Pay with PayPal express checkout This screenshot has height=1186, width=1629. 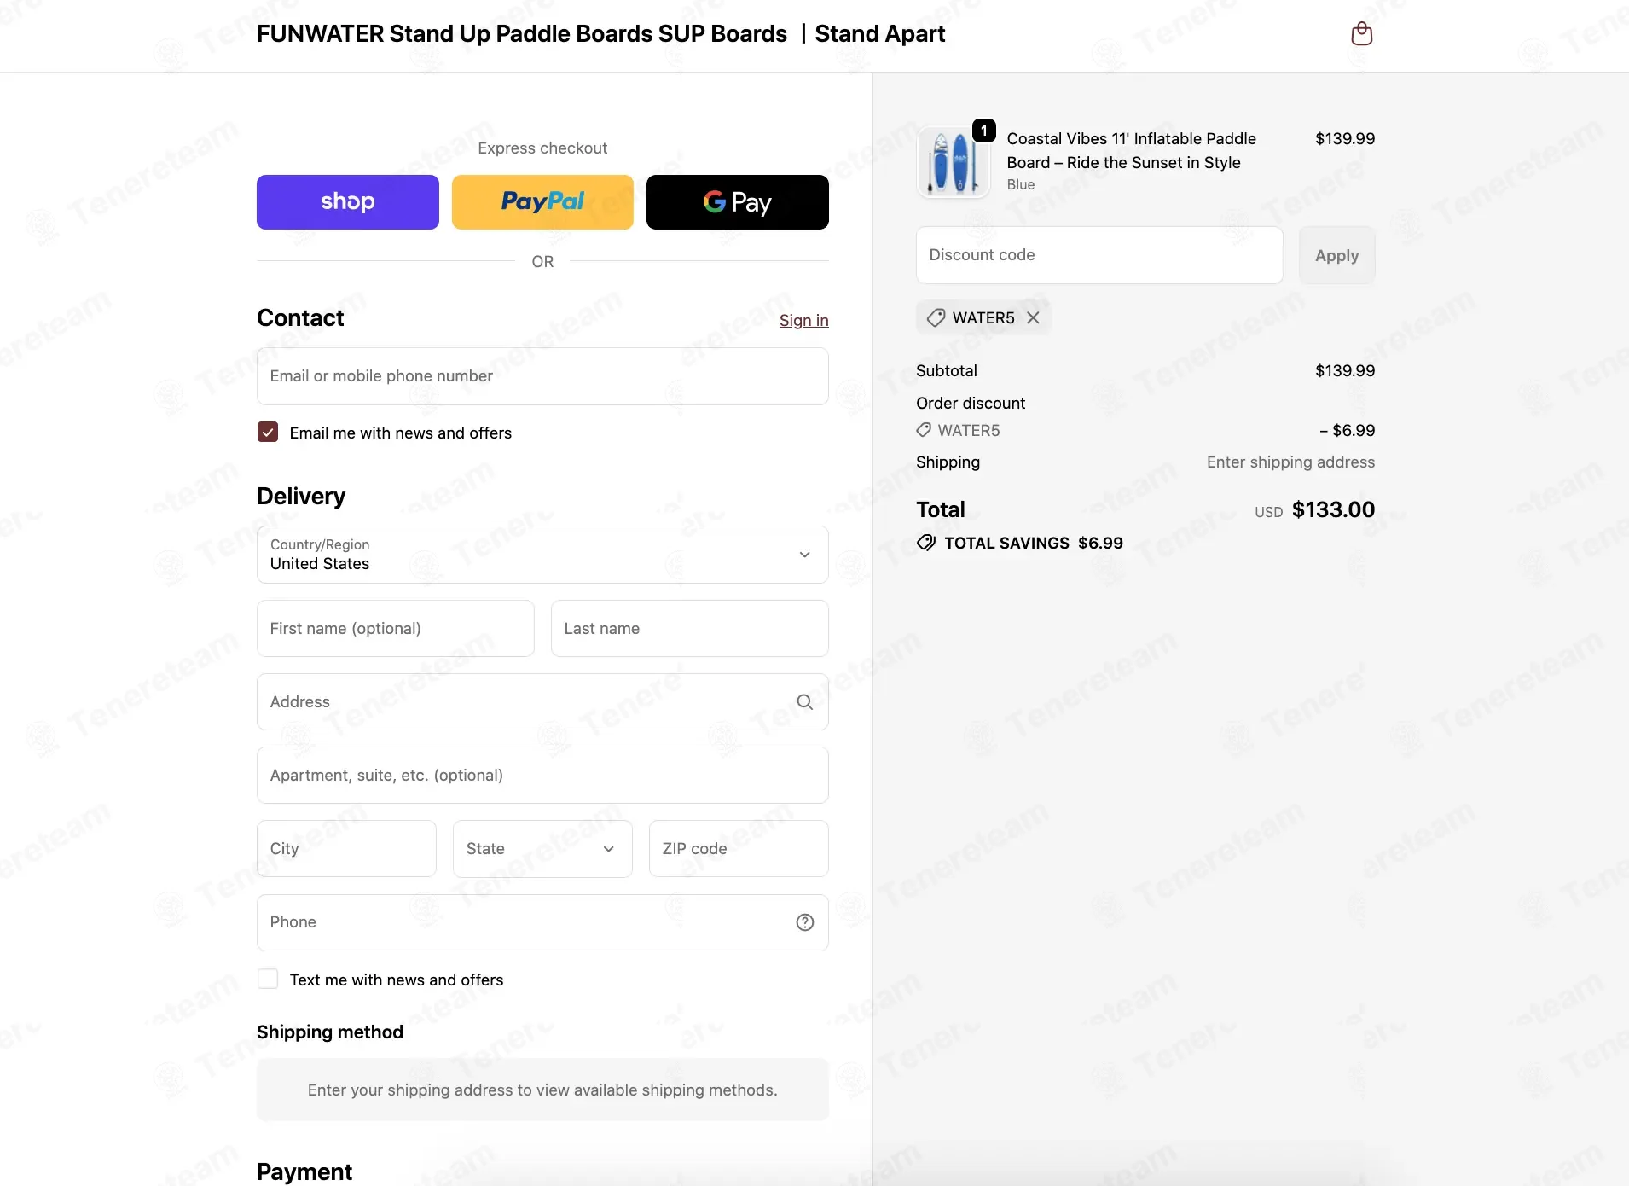click(x=542, y=202)
